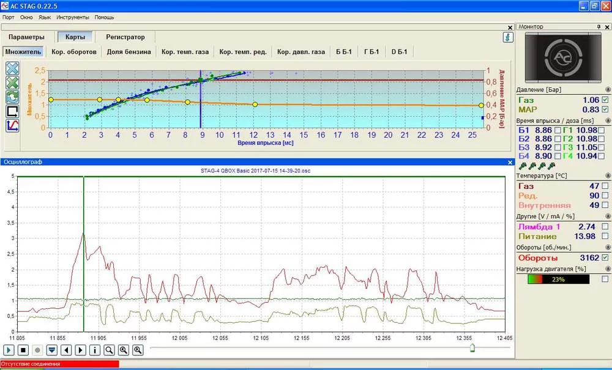The image size is (612, 370).
Task: Click the blue info icon above the map
Action: [x=508, y=37]
